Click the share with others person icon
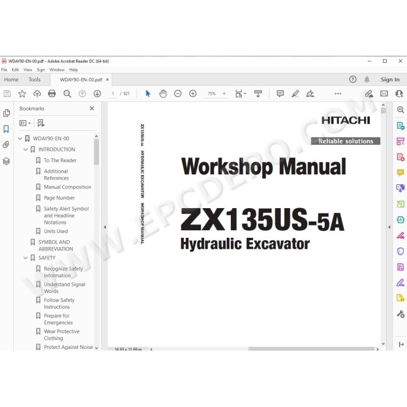This screenshot has height=407, width=407. (x=399, y=94)
